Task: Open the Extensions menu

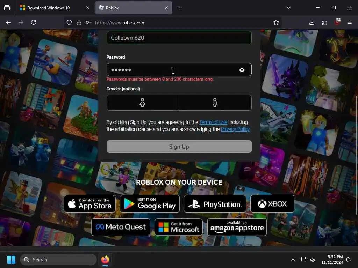Action: pos(324,22)
